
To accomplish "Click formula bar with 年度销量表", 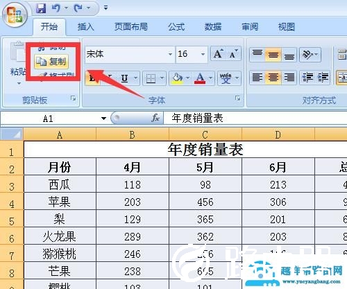I will 255,119.
